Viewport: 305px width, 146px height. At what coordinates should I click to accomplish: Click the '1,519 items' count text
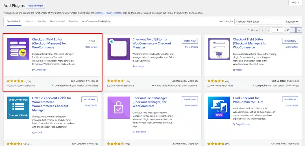click(252, 30)
